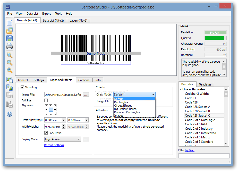Collapse the Linear Barcodes tree group
Screen dimensions: 238x171
point(181,89)
